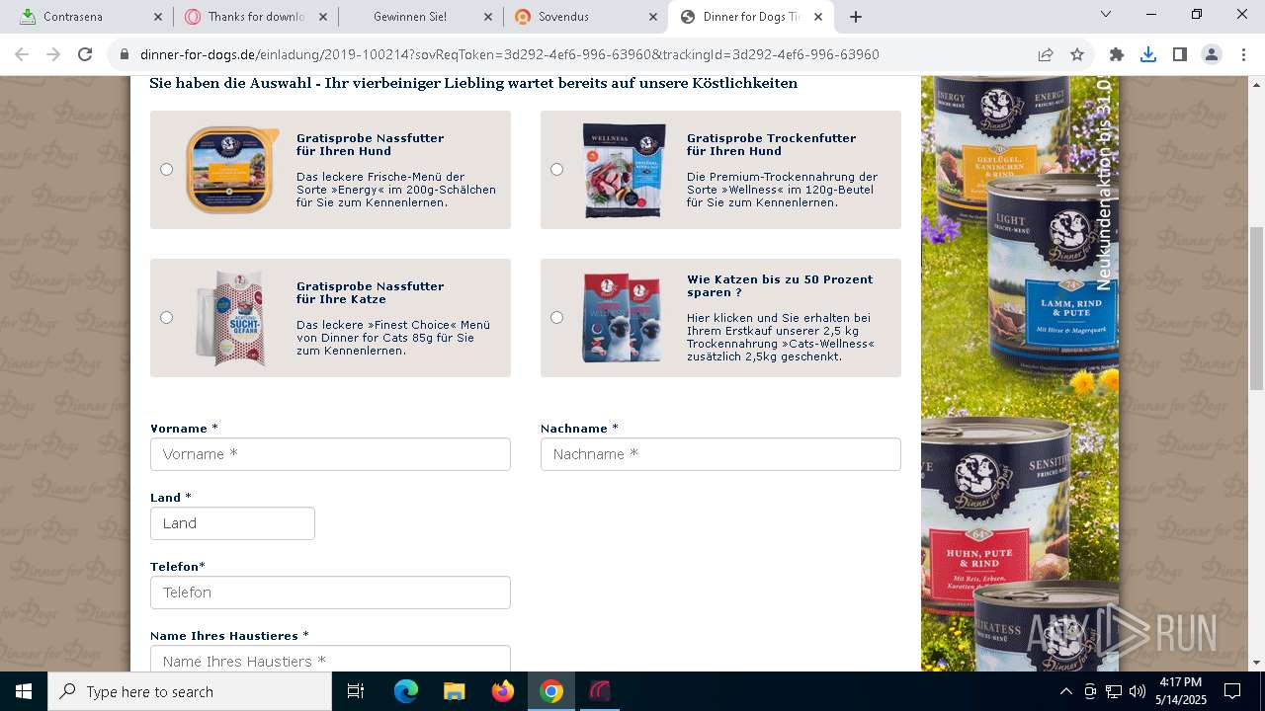Open the Land selection field

232,523
